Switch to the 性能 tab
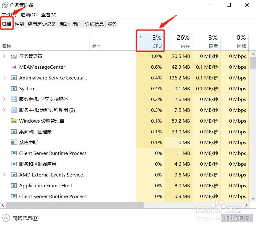This screenshot has height=227, width=256. [x=19, y=24]
